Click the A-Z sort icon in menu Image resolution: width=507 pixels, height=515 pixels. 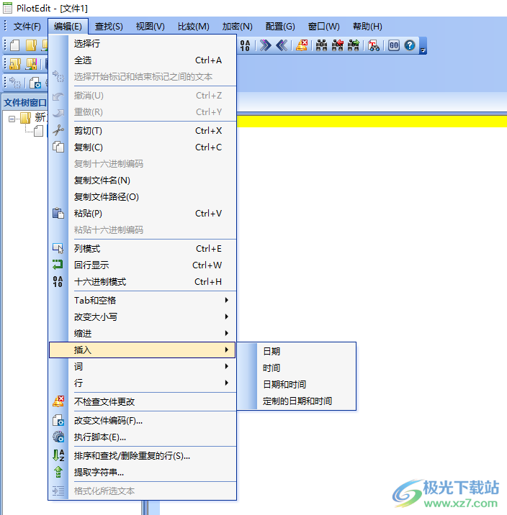(58, 455)
